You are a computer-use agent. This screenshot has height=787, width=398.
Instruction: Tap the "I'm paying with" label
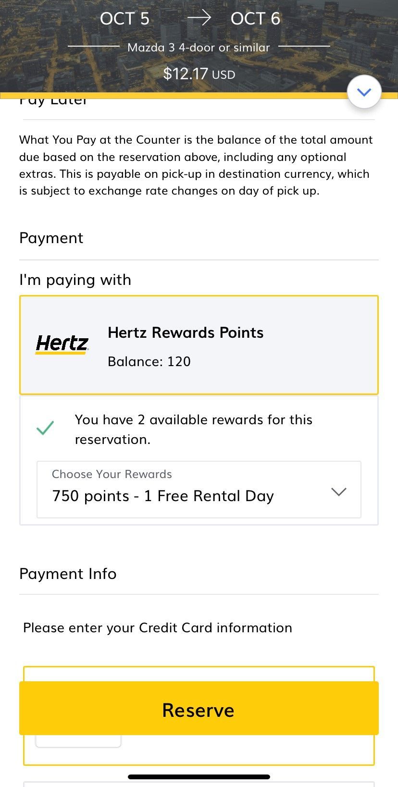pyautogui.click(x=75, y=280)
